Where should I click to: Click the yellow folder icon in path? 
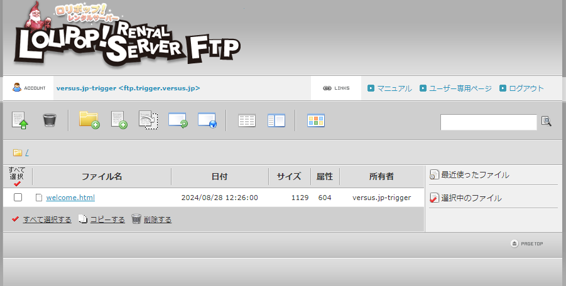pyautogui.click(x=18, y=153)
